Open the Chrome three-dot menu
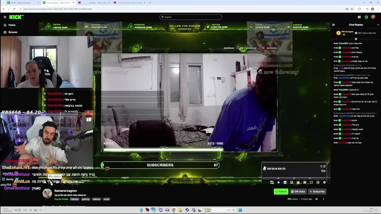Viewport: 381px width, 214px height. 377,9
